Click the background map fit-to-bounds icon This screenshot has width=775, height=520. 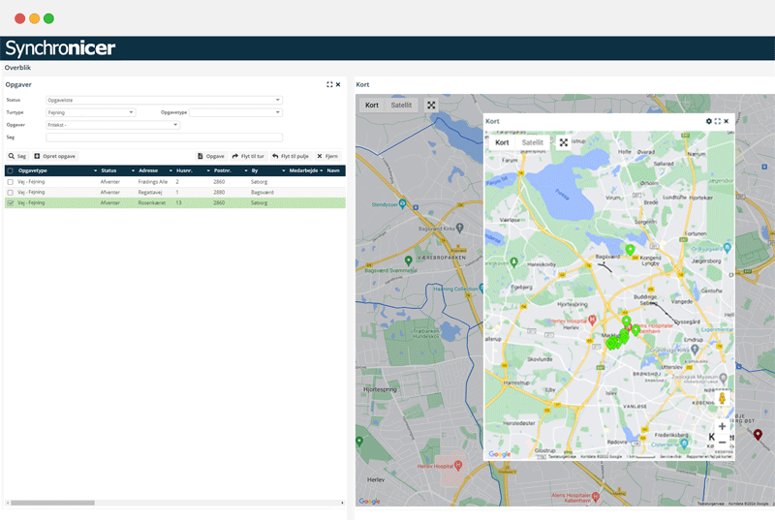(x=431, y=106)
